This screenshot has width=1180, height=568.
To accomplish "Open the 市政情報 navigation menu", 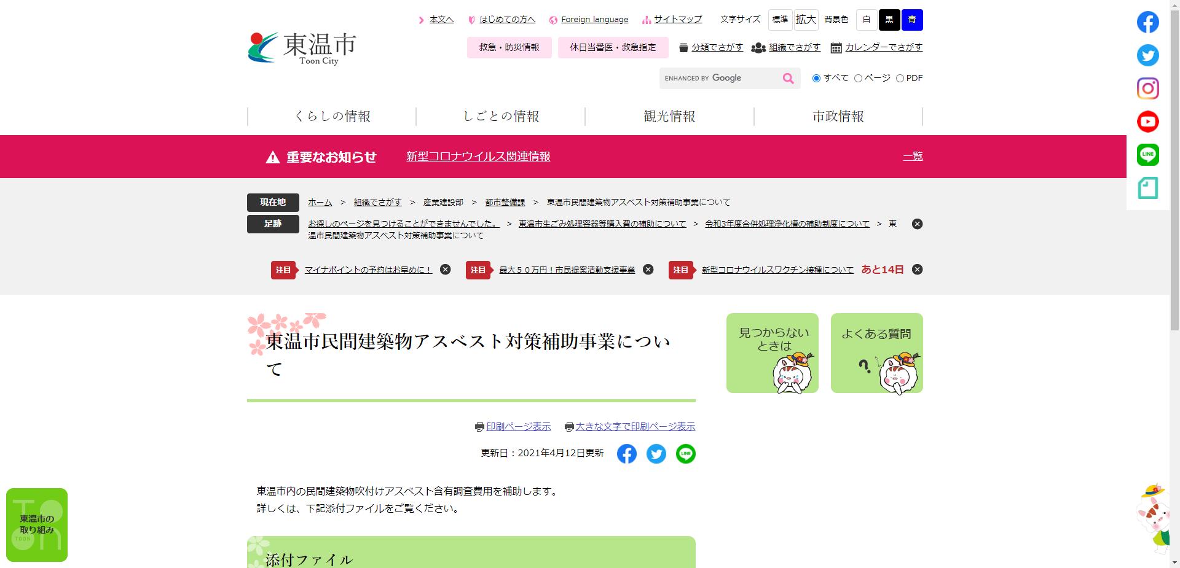I will 839,116.
